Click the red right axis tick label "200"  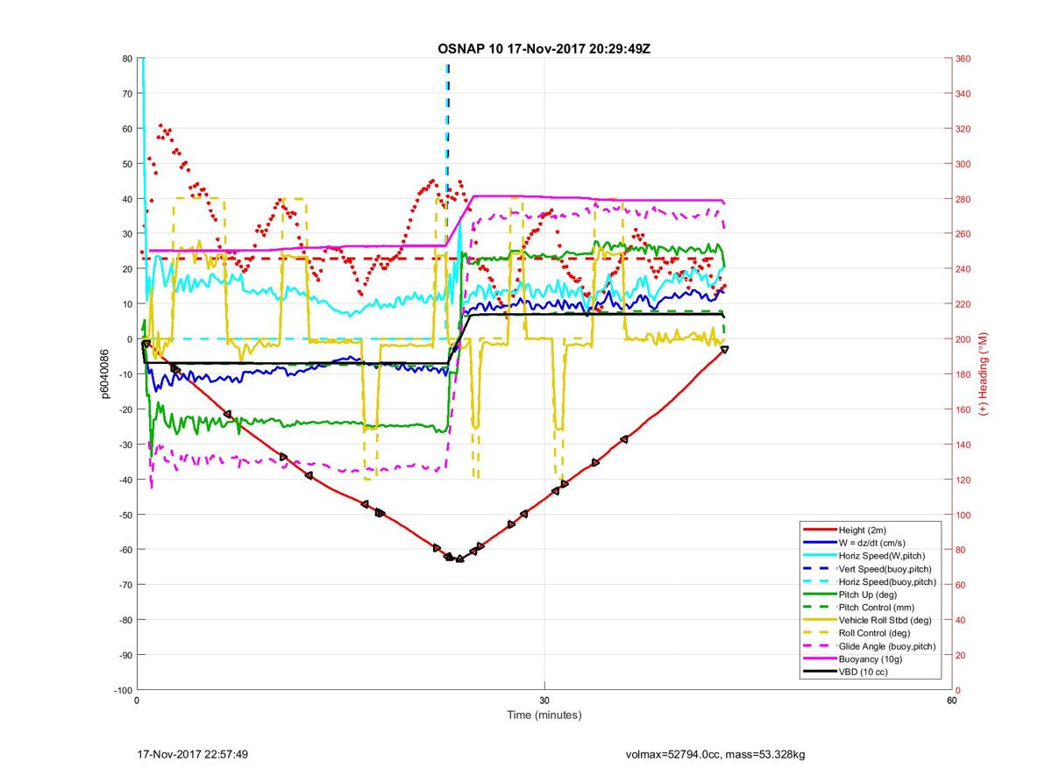click(964, 339)
